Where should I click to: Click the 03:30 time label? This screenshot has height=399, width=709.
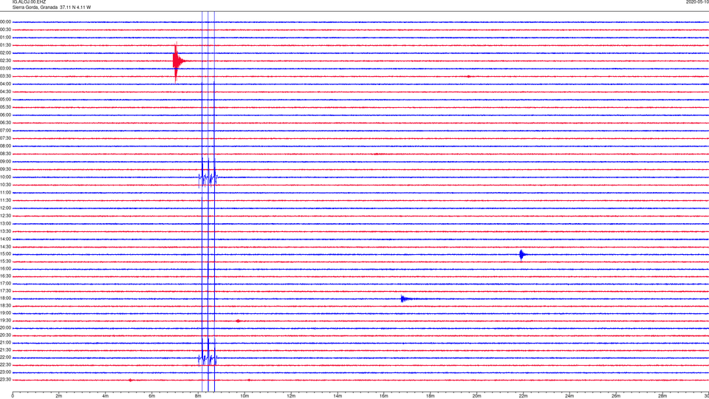pyautogui.click(x=6, y=76)
